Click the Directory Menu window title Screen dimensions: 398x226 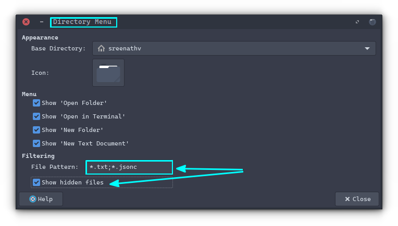(x=83, y=22)
